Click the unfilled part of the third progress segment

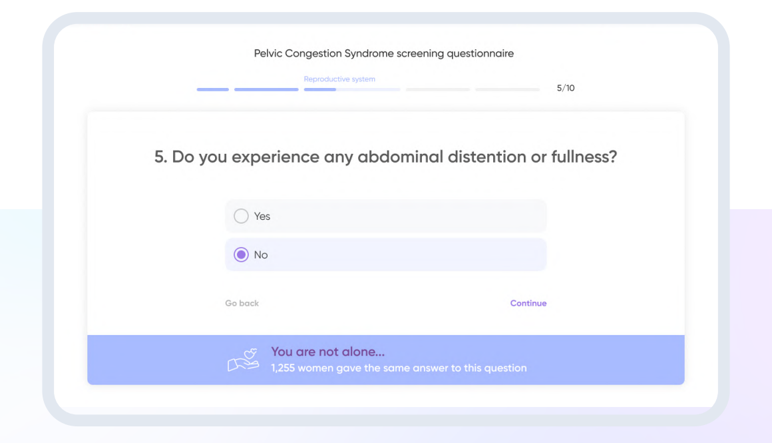pyautogui.click(x=368, y=89)
